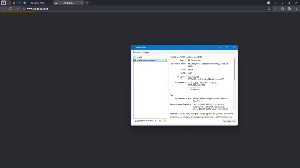Switch to the Журнал tab
300x168 pixels.
point(145,52)
